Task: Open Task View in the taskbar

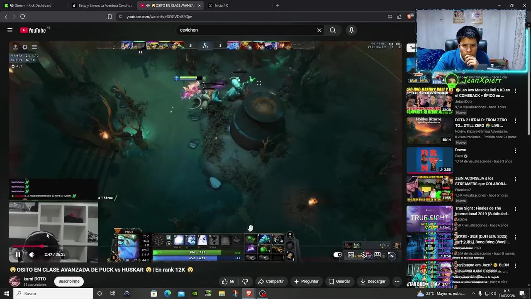Action: tap(112, 294)
